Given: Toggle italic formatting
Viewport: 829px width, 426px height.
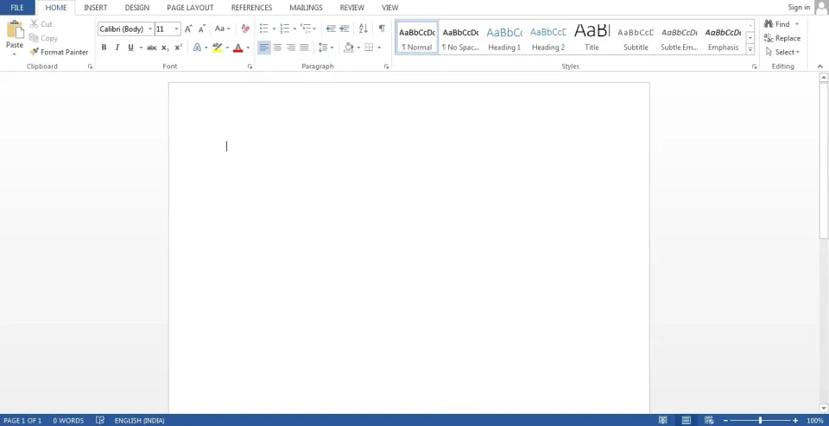Looking at the screenshot, I should (x=117, y=48).
